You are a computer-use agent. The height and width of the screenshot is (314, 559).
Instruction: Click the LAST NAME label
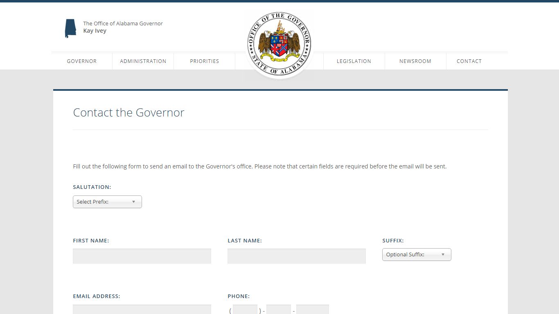[245, 241]
